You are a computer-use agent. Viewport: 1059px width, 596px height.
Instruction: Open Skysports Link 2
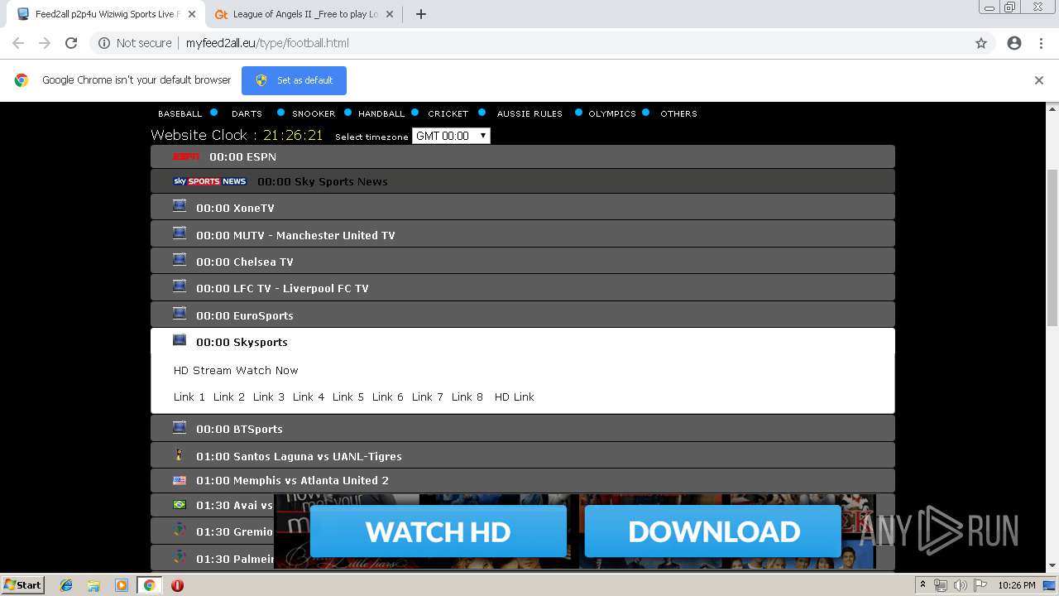(x=229, y=397)
